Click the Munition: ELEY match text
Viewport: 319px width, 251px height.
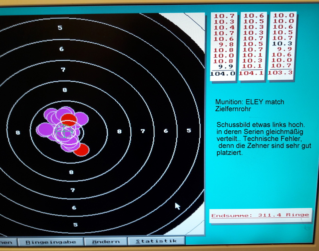click(x=250, y=102)
